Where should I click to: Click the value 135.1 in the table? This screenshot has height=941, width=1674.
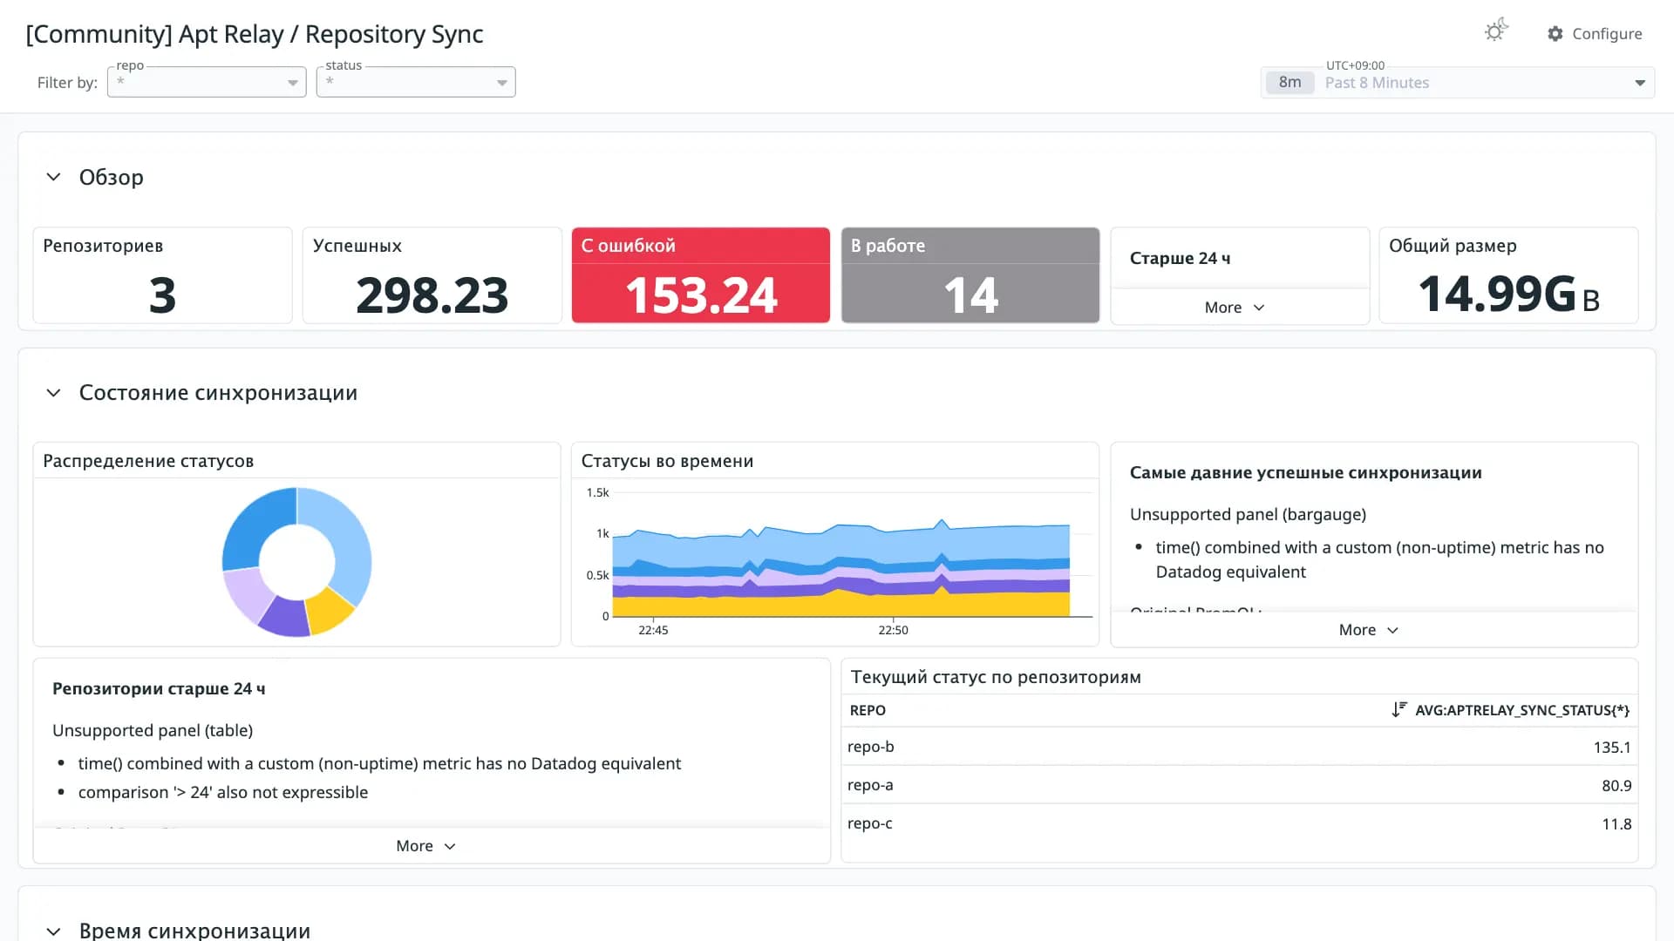(x=1612, y=748)
